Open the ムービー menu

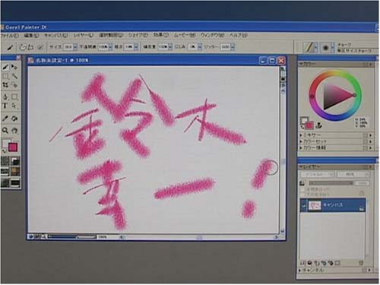click(185, 36)
